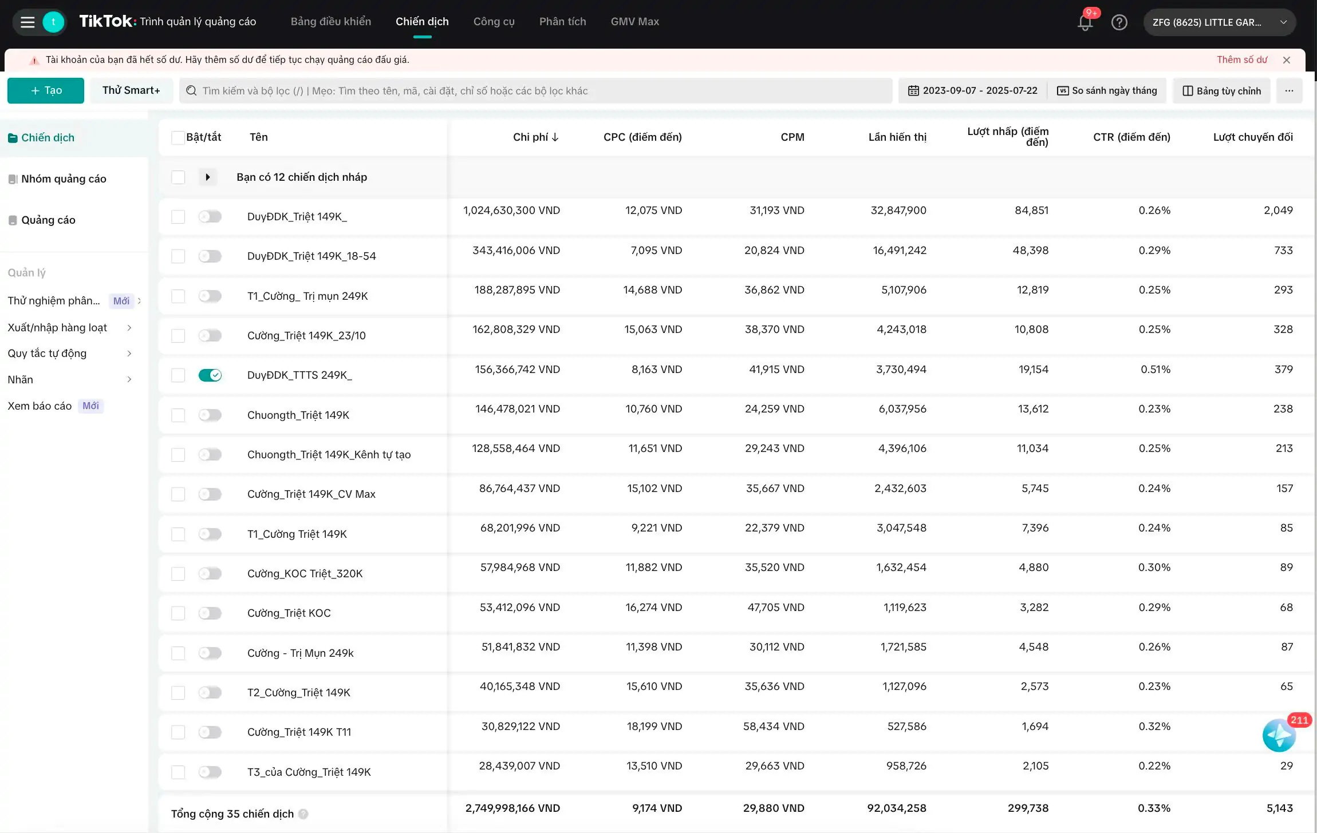Click Thêm số dư link
The image size is (1317, 833).
(x=1242, y=60)
